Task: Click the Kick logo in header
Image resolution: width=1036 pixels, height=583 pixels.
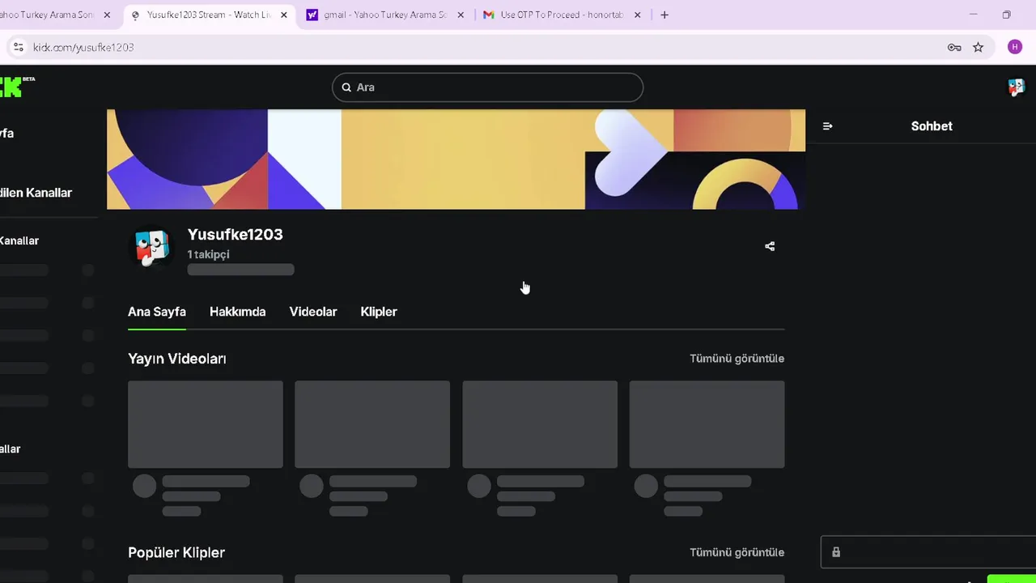Action: [x=16, y=87]
